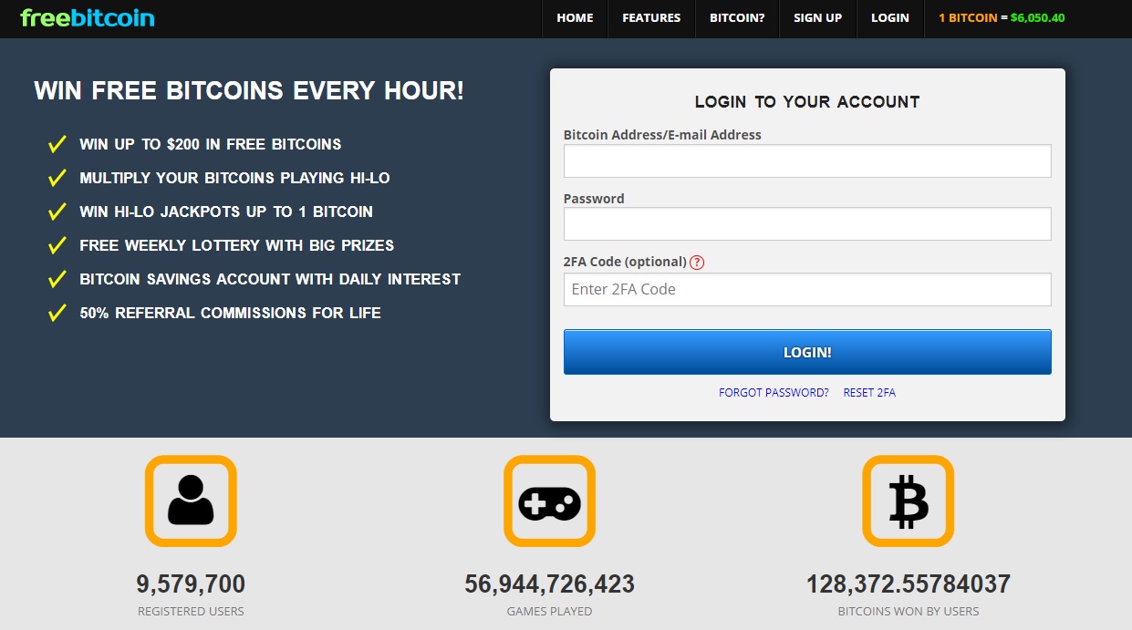Click the freebitcoin logo
This screenshot has height=630, width=1132.
88,18
